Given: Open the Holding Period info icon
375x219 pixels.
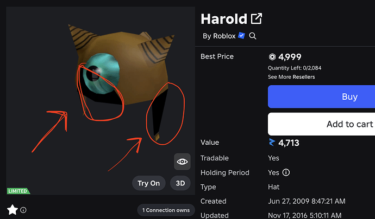Looking at the screenshot, I should [x=286, y=172].
